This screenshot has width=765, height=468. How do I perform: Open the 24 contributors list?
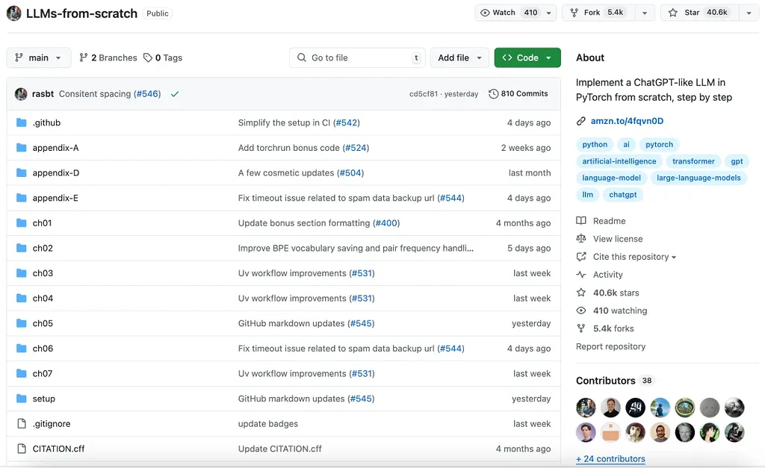coord(610,459)
